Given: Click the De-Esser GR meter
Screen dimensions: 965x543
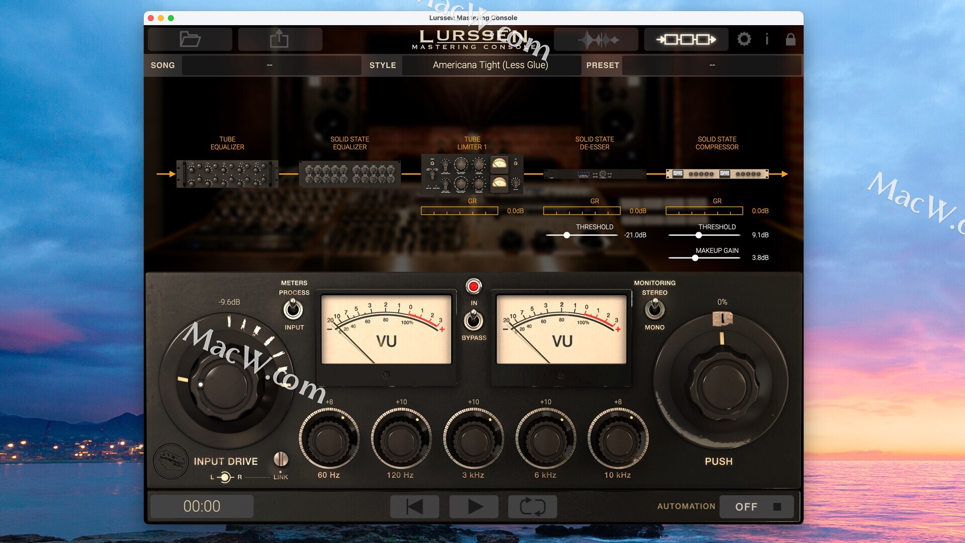Looking at the screenshot, I should pyautogui.click(x=582, y=211).
